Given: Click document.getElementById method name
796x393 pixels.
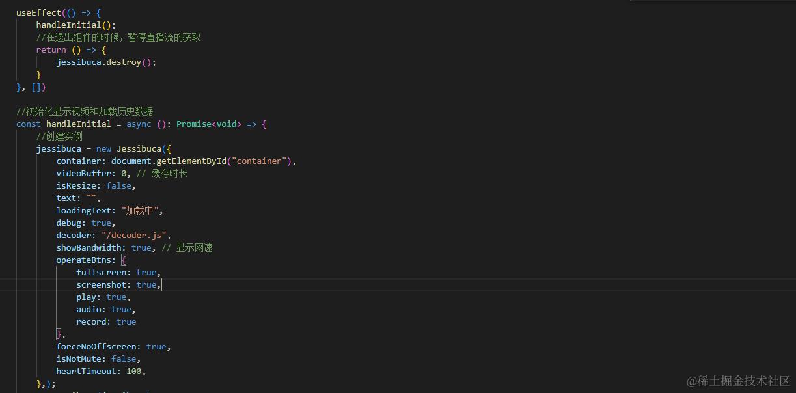Looking at the screenshot, I should pos(191,161).
